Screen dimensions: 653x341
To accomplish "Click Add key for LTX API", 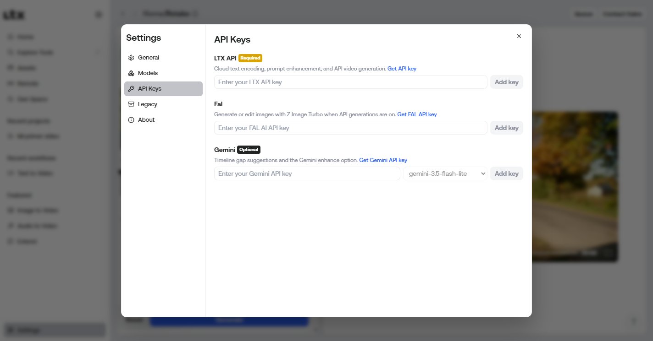I will 507,82.
